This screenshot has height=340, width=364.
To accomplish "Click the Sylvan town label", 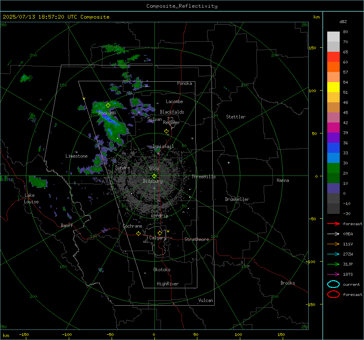I will 154,119.
